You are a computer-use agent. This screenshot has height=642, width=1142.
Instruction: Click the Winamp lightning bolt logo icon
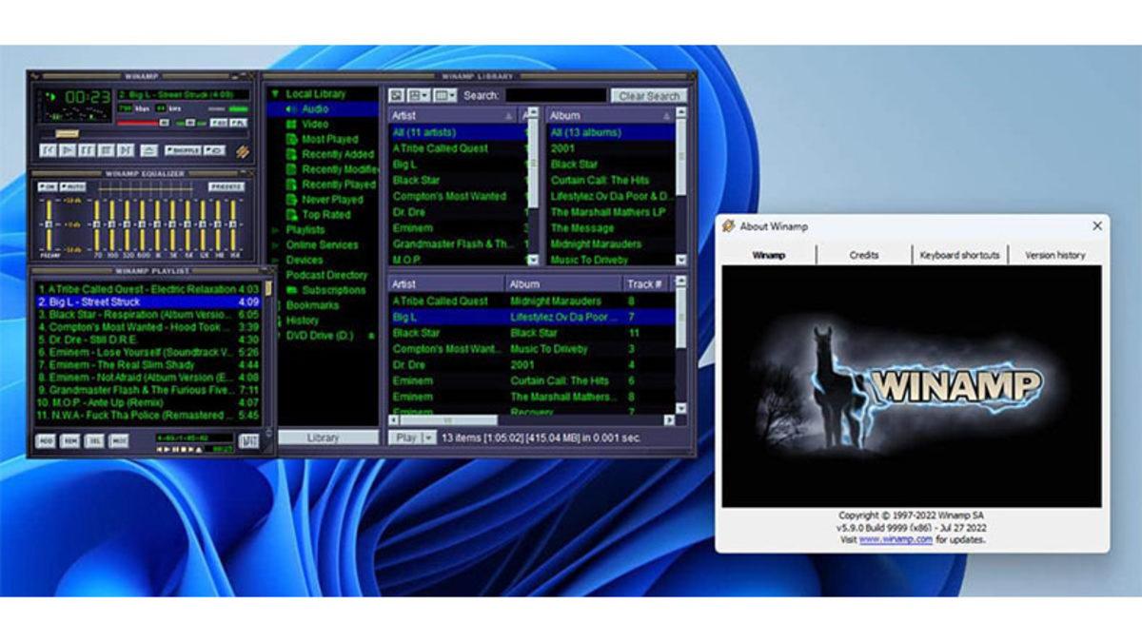tap(245, 152)
